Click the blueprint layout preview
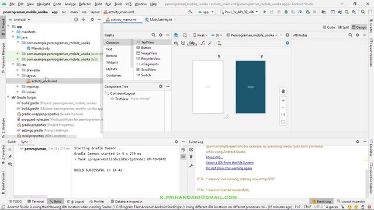 coord(251,87)
